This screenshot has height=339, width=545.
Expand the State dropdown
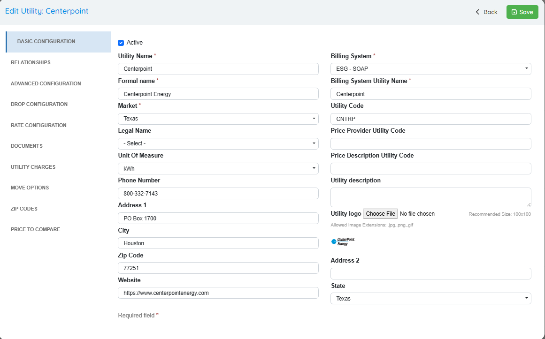tap(430, 298)
